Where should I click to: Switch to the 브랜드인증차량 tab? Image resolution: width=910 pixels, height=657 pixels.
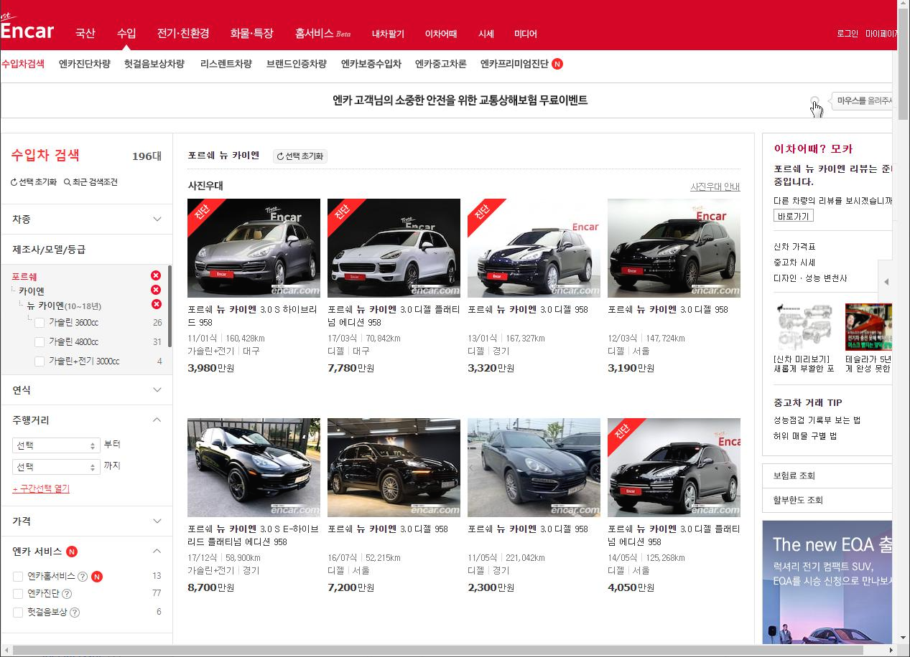click(x=297, y=64)
